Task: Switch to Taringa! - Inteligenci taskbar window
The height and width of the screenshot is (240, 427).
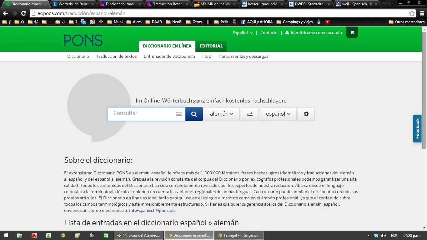Action: [x=239, y=235]
